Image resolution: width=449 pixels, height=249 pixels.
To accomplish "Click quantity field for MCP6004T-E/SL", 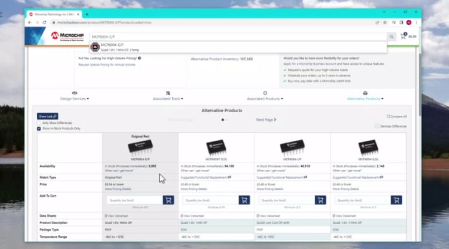I will (211, 200).
